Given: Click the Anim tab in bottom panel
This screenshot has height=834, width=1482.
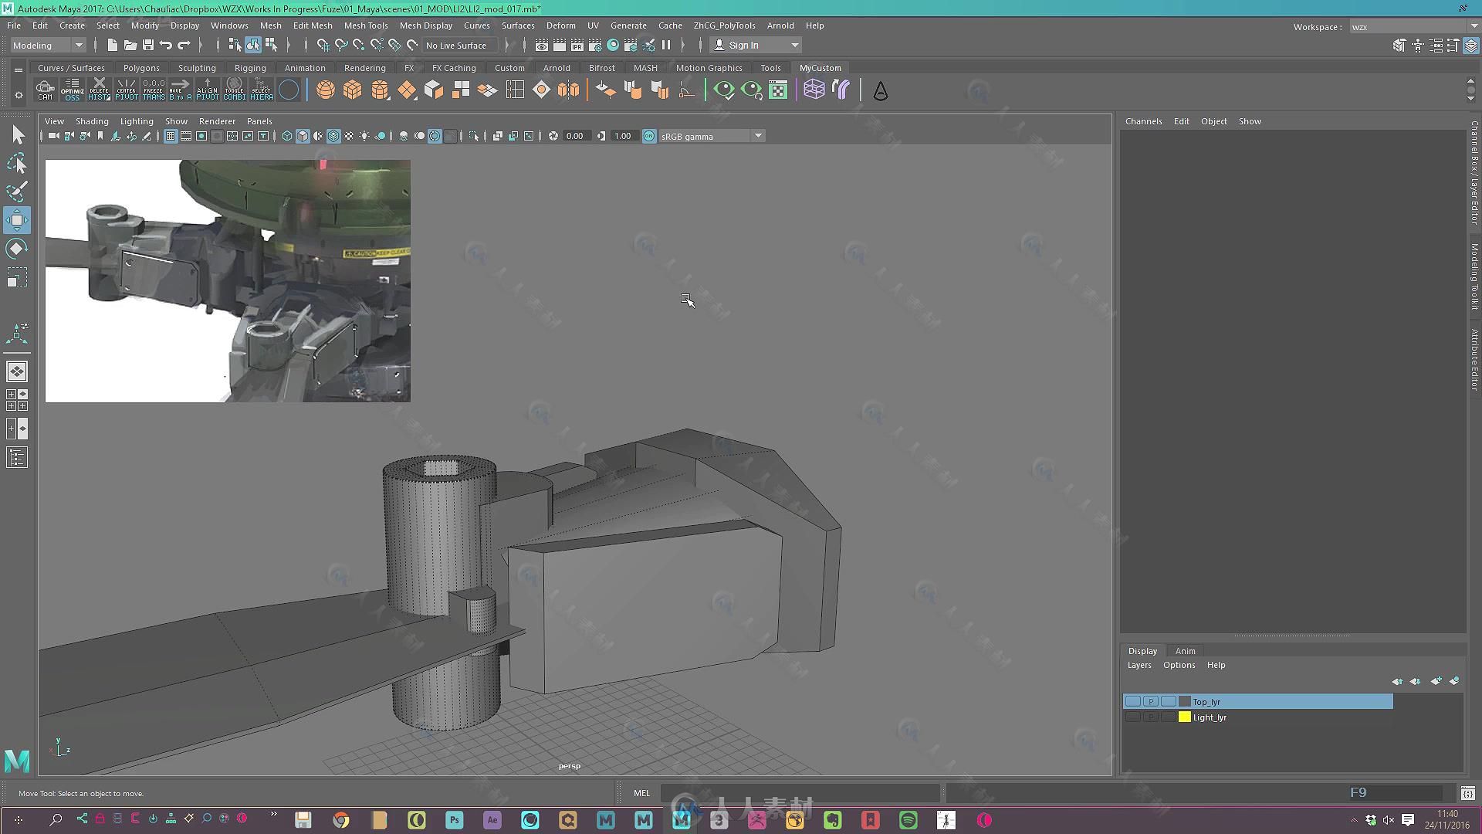Looking at the screenshot, I should pyautogui.click(x=1184, y=649).
